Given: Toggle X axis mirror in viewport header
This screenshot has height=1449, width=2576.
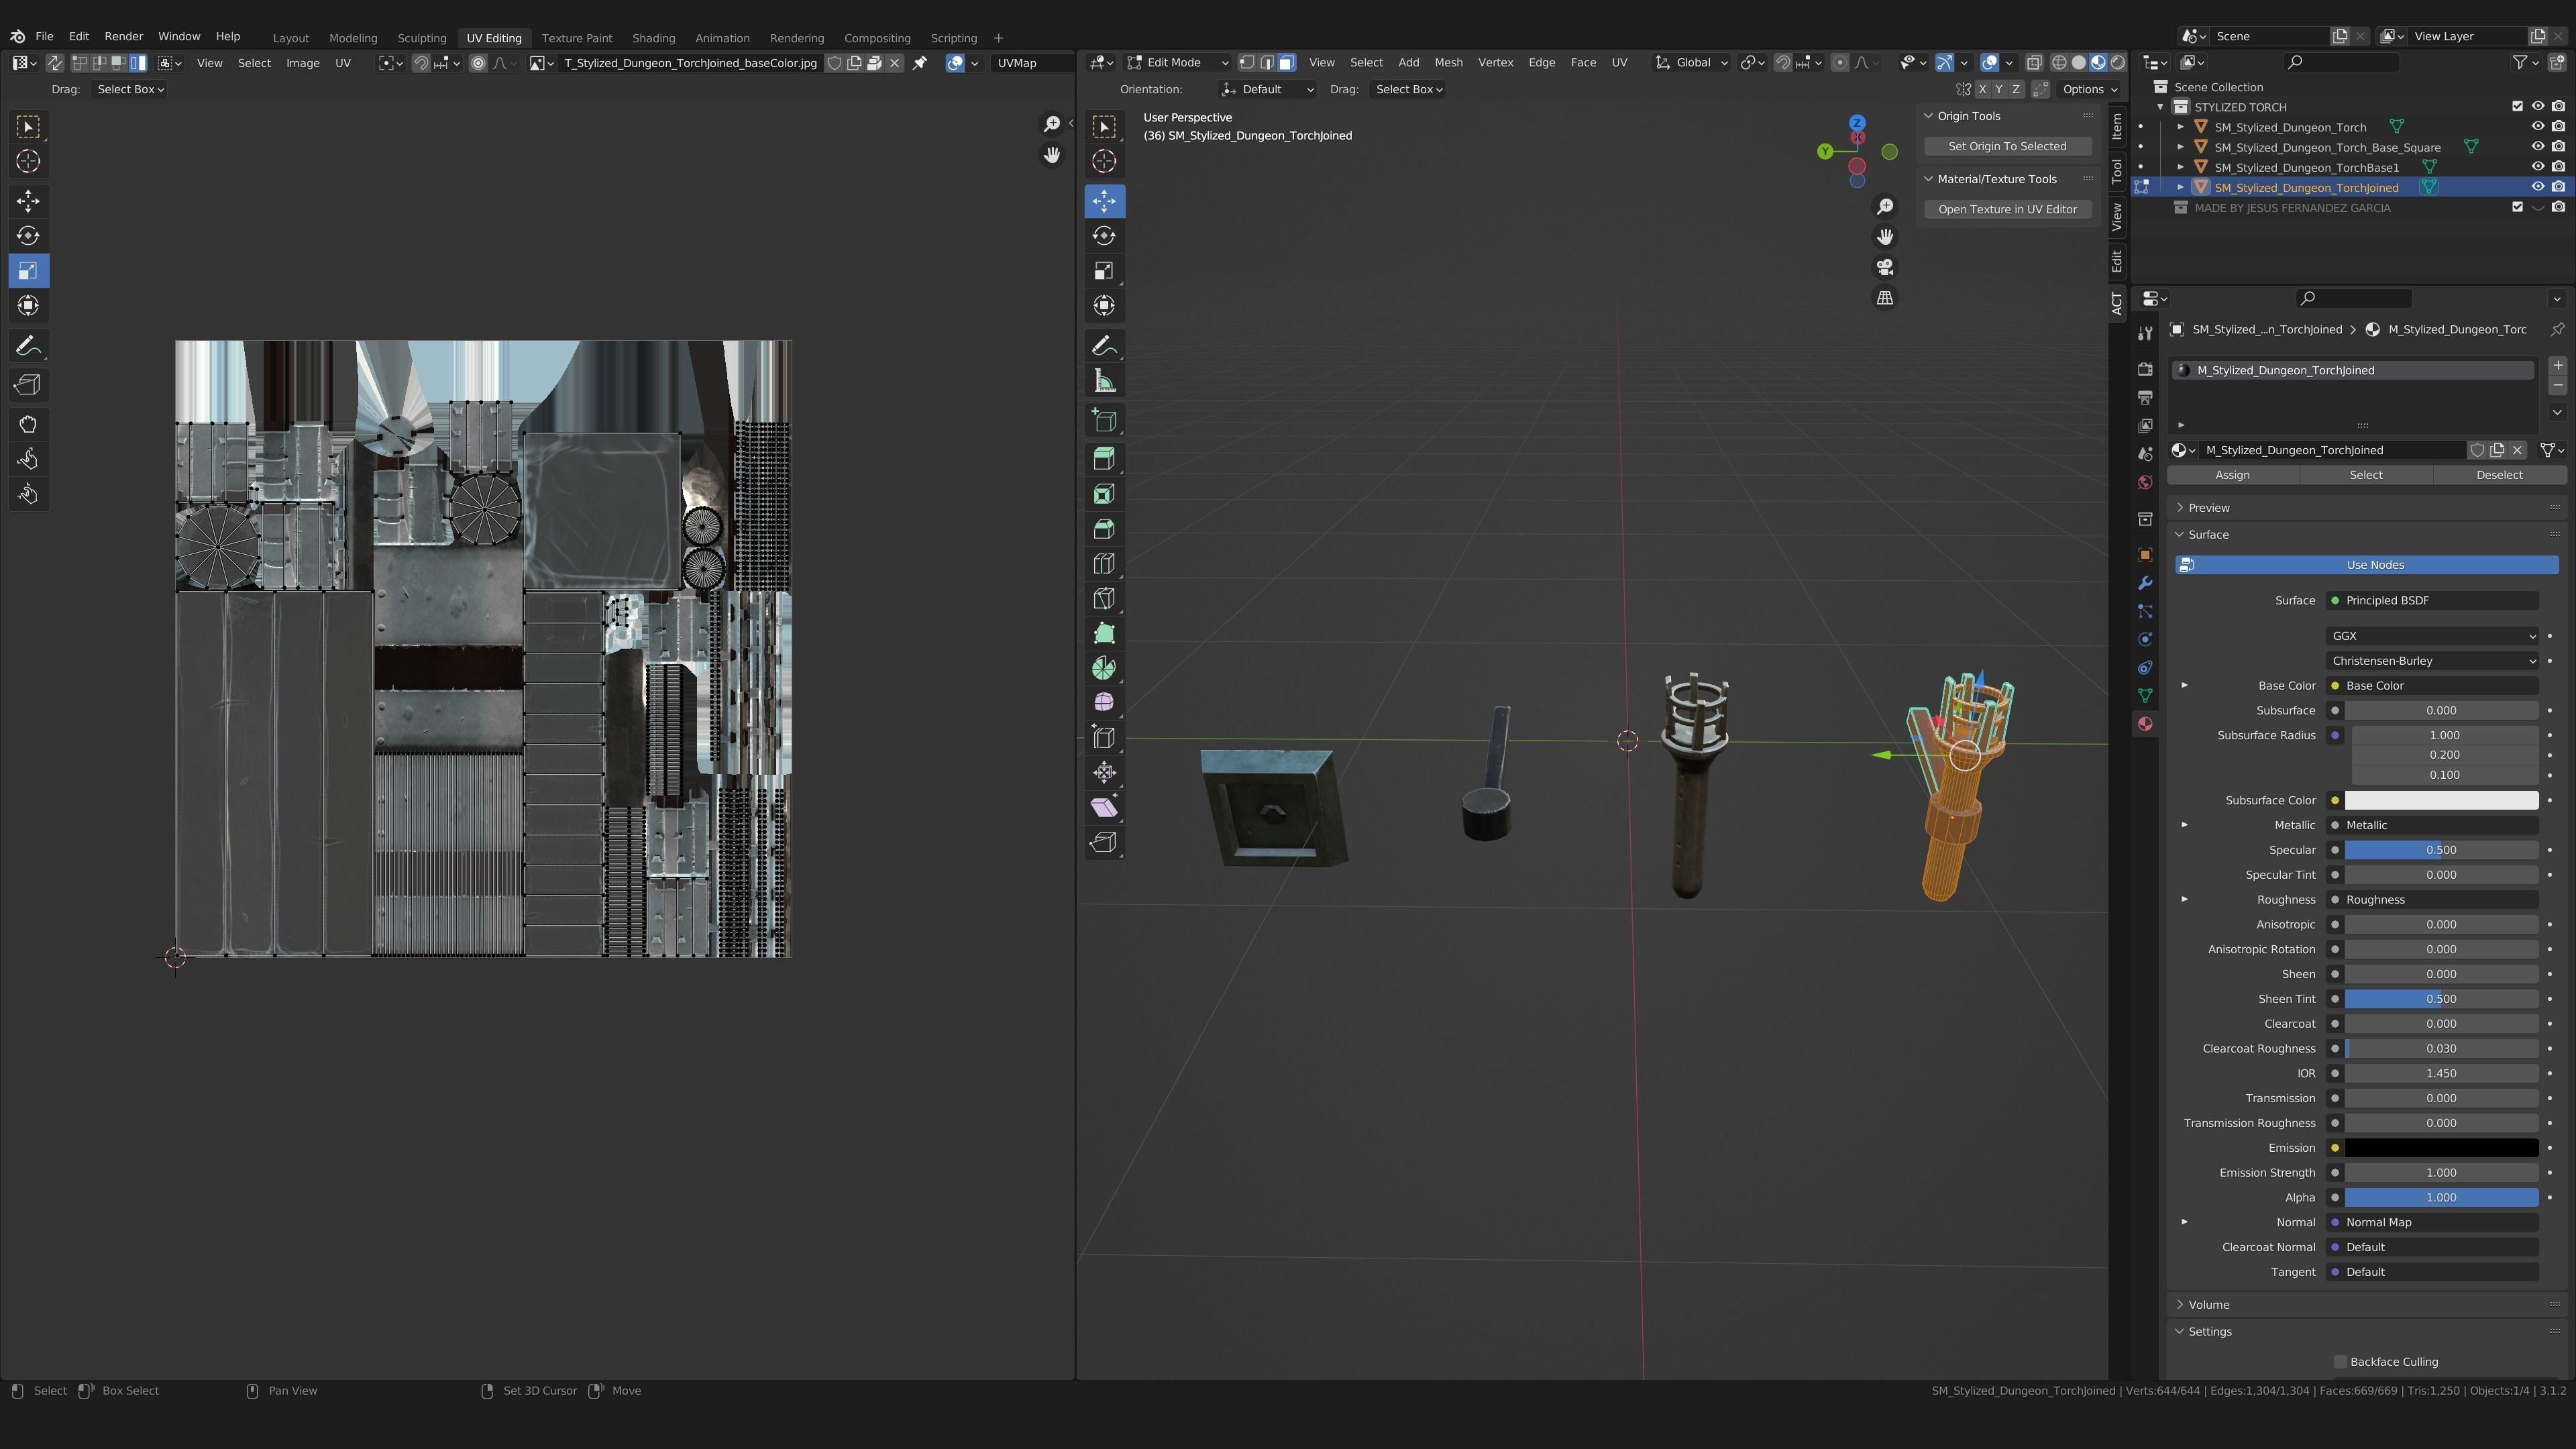Looking at the screenshot, I should 1982,89.
